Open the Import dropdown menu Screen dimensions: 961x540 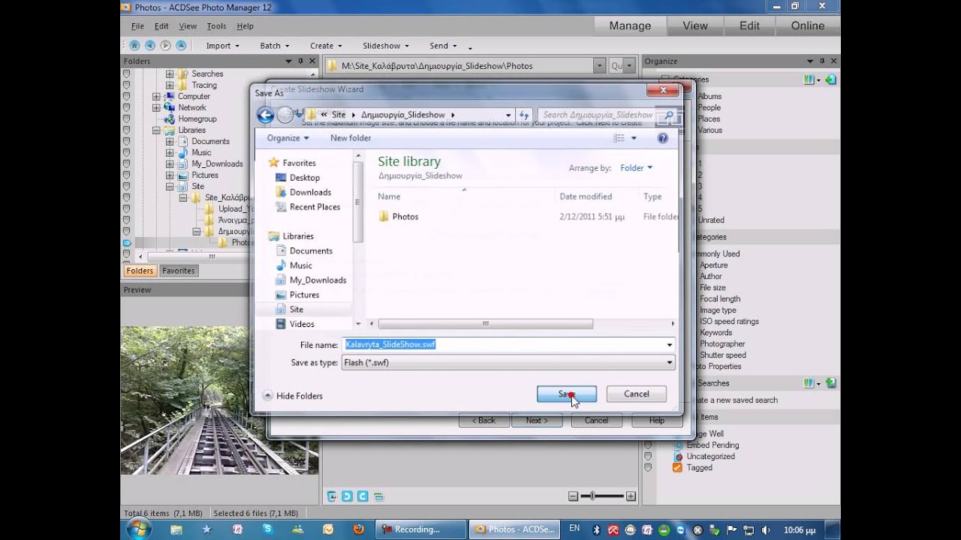[222, 46]
